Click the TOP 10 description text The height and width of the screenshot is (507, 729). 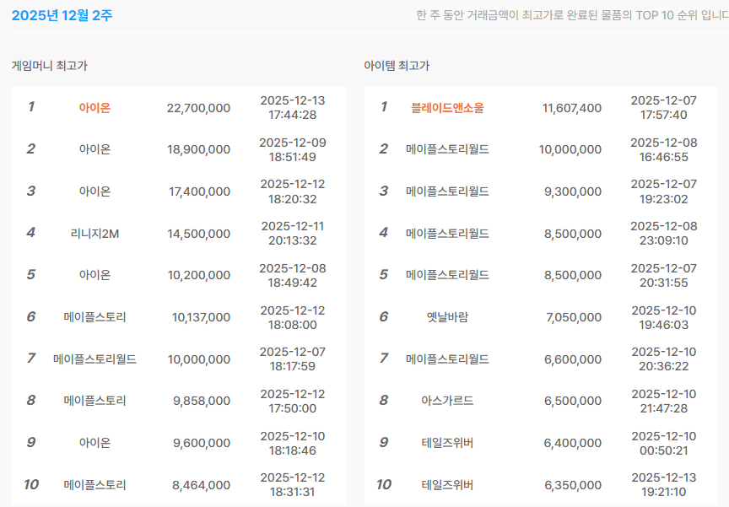(572, 15)
